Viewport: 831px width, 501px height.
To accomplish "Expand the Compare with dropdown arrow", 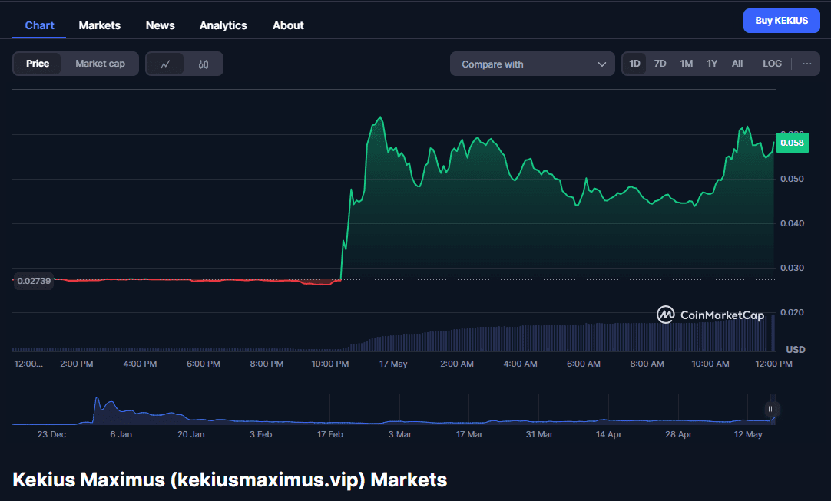I will [601, 64].
